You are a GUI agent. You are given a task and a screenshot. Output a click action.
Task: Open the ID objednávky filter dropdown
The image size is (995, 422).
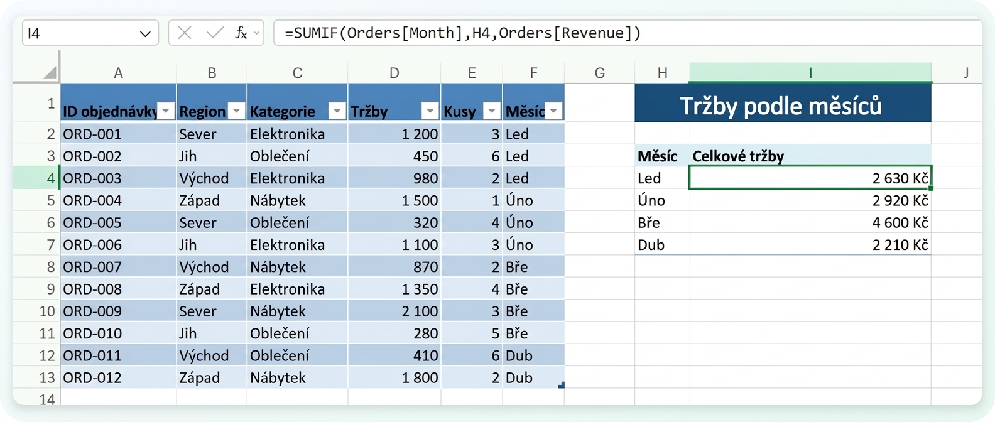[166, 111]
